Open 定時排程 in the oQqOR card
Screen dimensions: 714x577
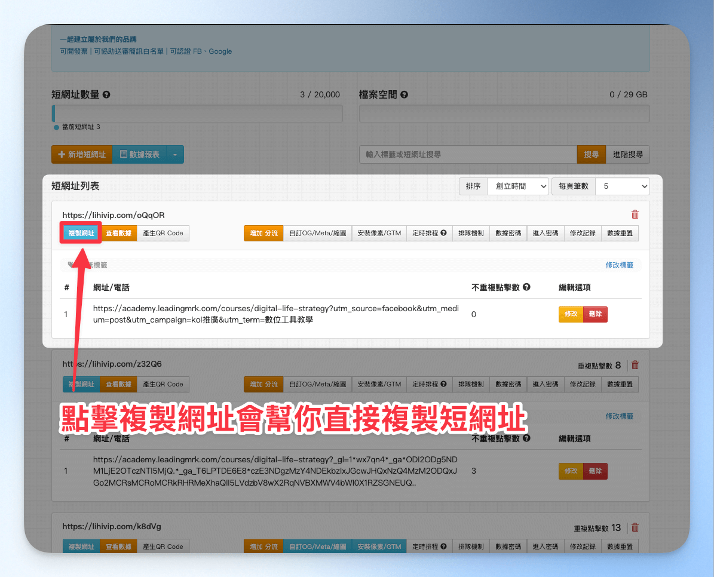430,233
